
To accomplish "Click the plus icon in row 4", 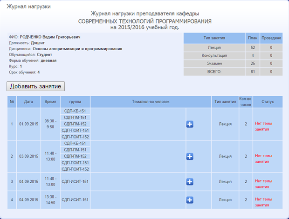I will [x=190, y=200].
